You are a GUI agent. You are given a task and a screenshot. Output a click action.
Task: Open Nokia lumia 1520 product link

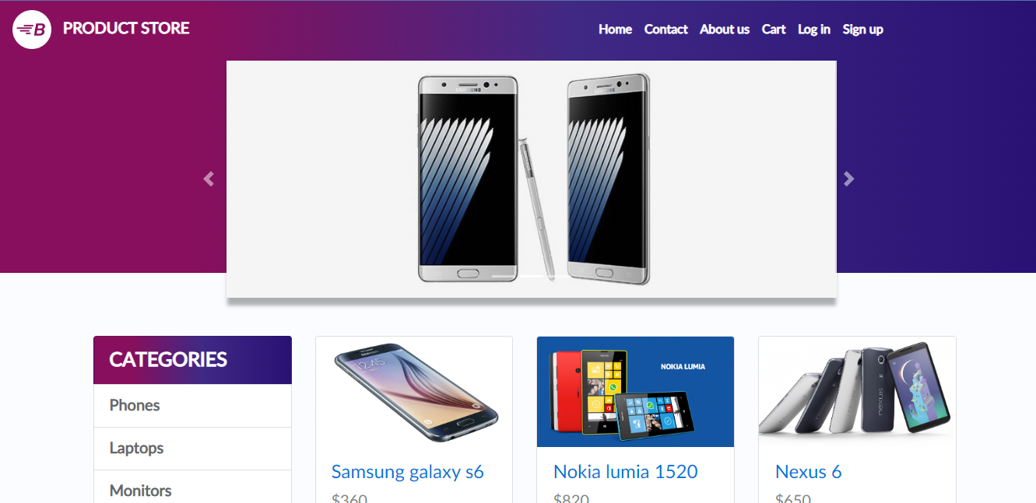(625, 472)
